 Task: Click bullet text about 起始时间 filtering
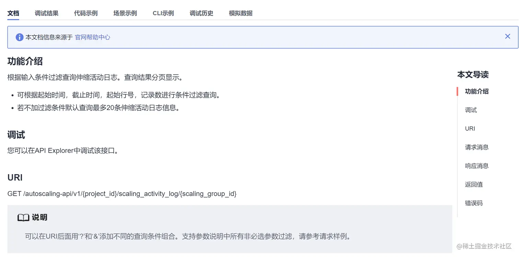pyautogui.click(x=119, y=95)
